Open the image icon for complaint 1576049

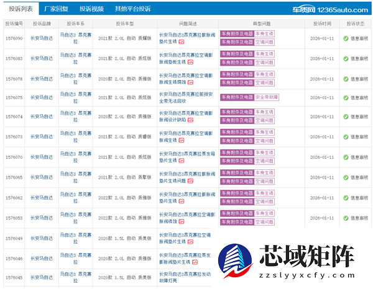[x=190, y=242]
